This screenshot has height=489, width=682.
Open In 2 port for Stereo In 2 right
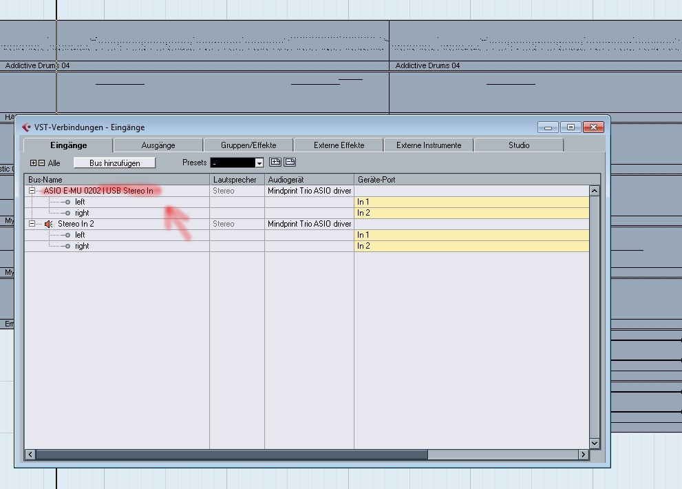[x=472, y=246]
